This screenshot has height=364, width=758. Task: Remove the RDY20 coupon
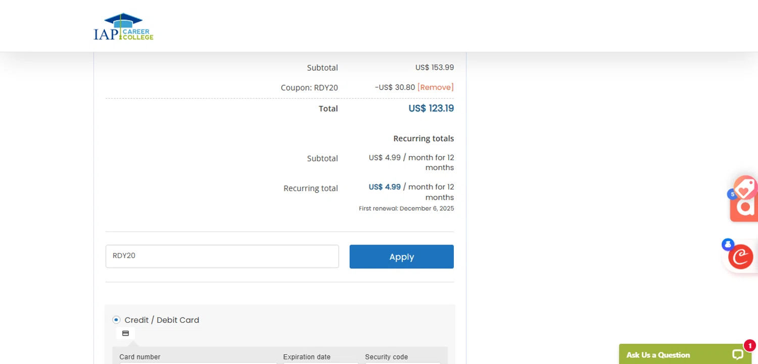(x=436, y=87)
